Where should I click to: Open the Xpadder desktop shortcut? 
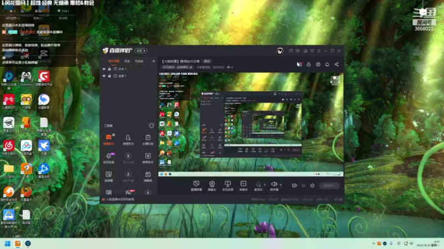(26, 79)
